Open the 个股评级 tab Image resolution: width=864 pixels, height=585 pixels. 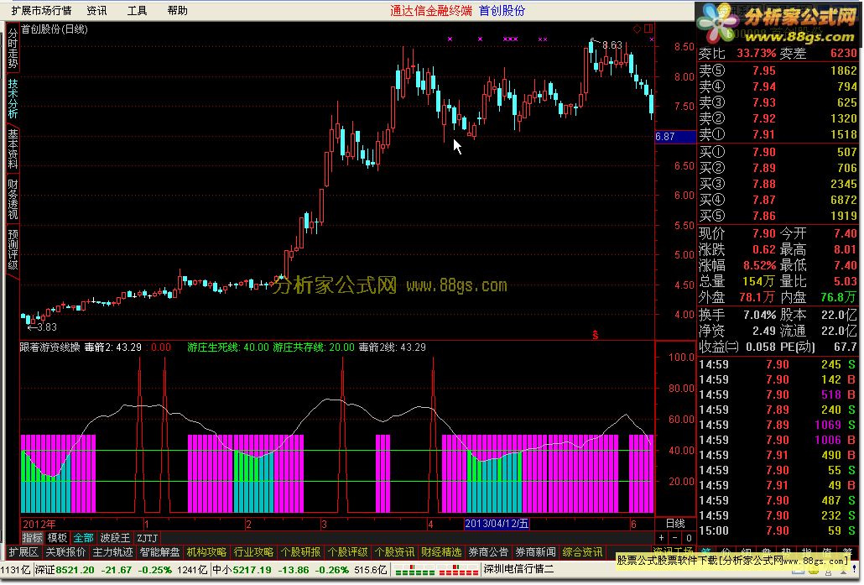(347, 552)
